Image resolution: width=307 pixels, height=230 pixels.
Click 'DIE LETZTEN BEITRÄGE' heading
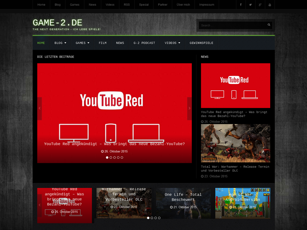56,57
